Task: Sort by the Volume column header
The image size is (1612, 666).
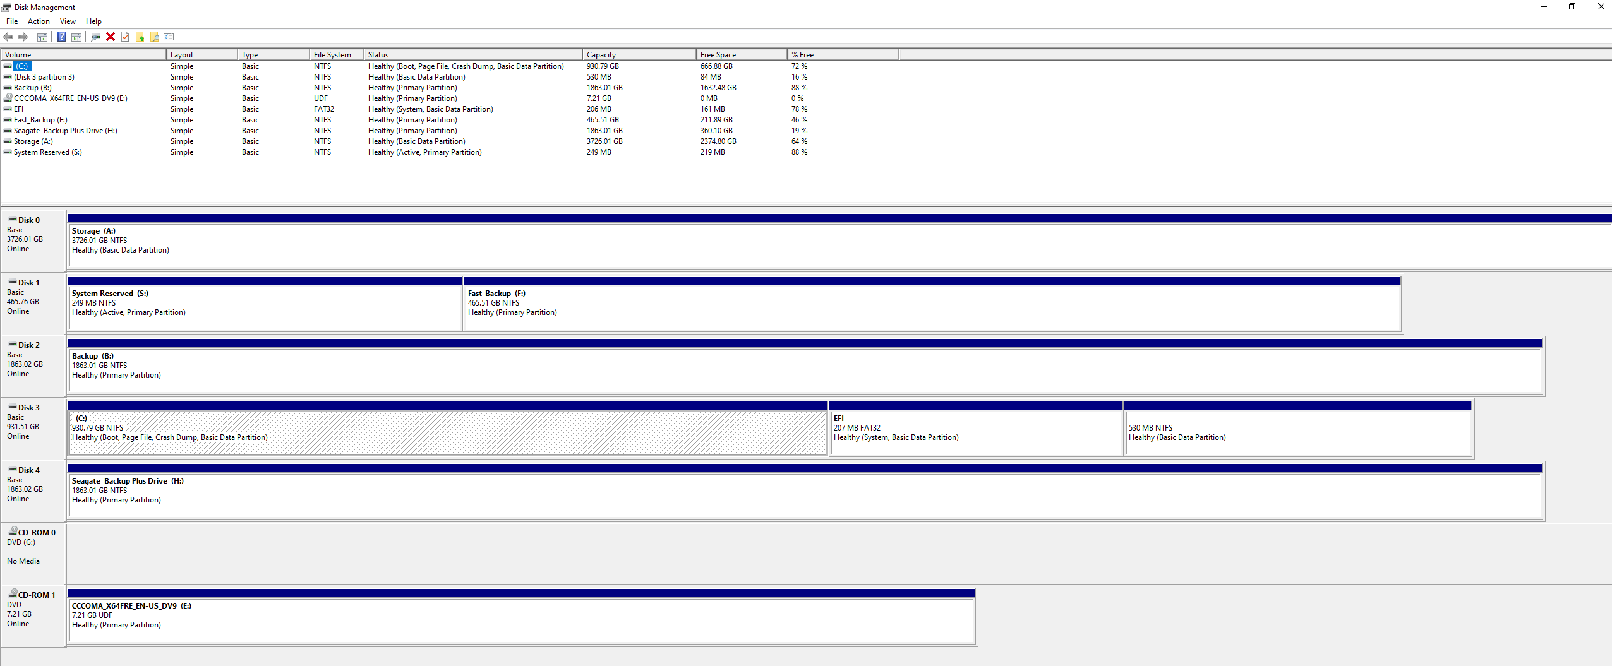Action: [83, 55]
